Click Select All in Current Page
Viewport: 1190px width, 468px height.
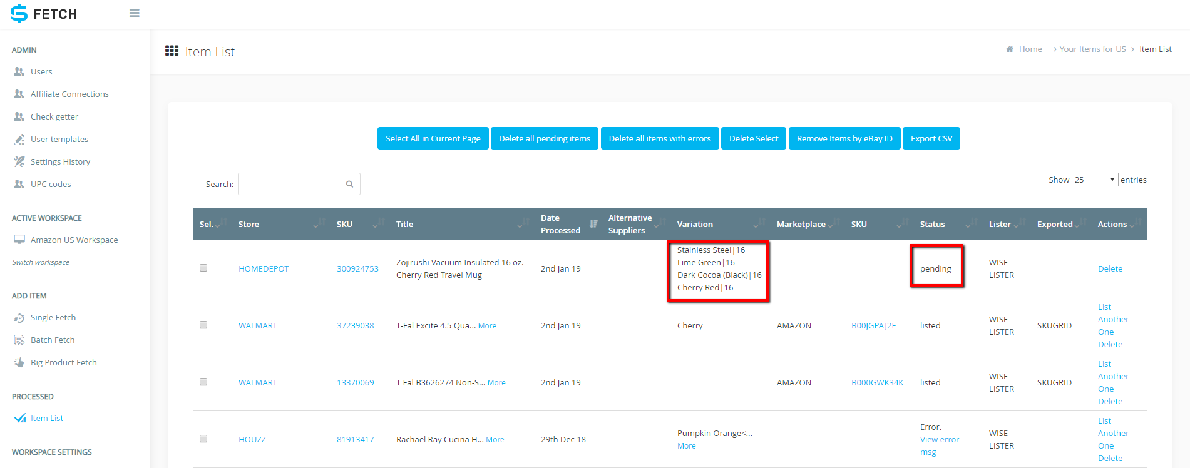pos(433,138)
